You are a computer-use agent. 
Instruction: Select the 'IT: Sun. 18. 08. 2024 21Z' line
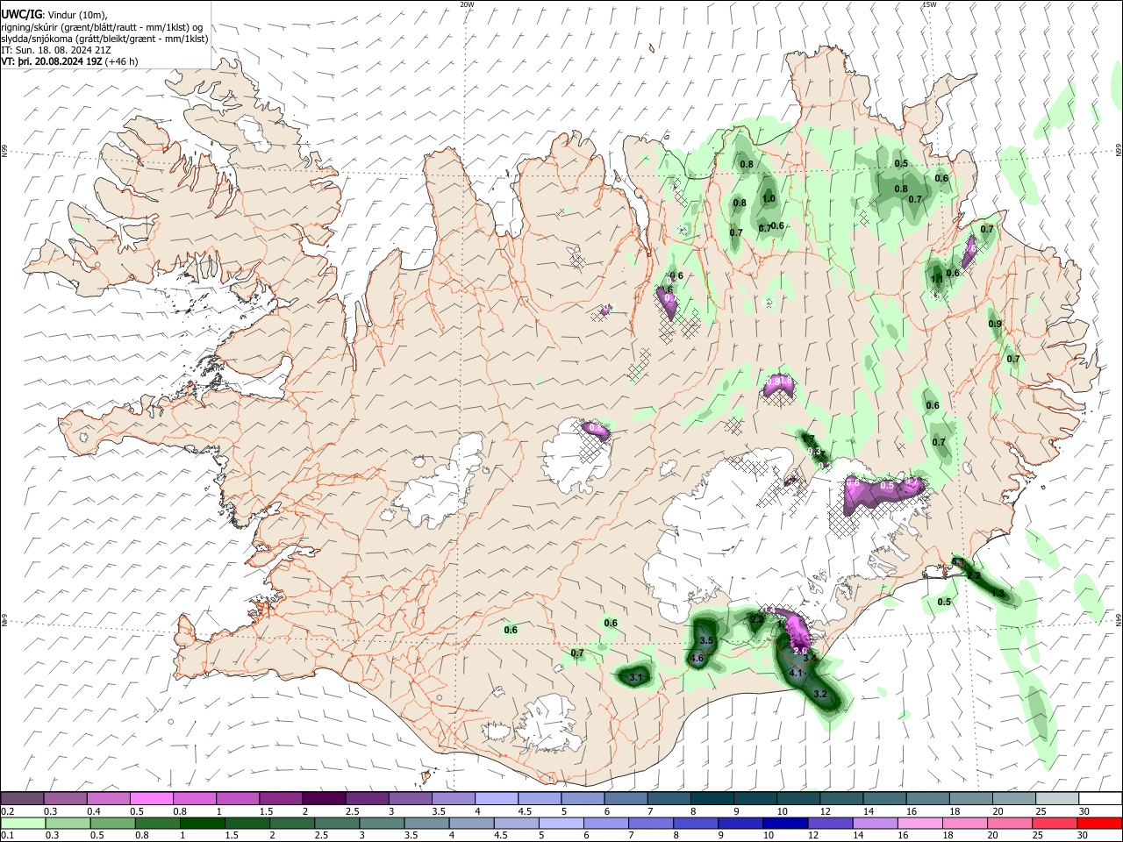[55, 50]
